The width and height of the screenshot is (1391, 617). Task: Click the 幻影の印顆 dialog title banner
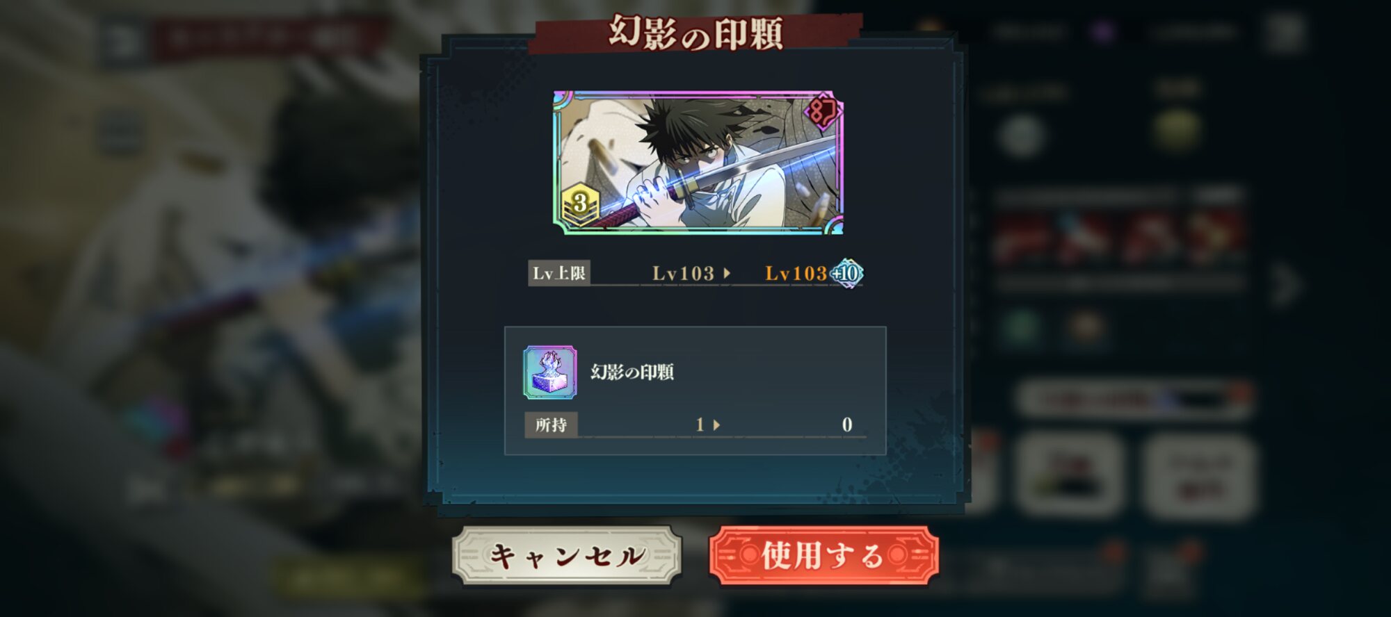coord(695,33)
